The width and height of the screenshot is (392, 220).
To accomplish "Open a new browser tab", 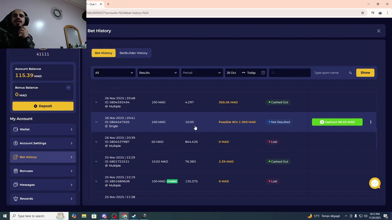I will click(108, 4).
